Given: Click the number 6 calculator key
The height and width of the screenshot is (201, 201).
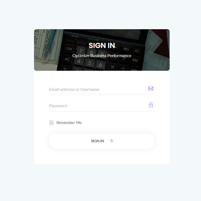Looking at the screenshot, I should (100, 65).
